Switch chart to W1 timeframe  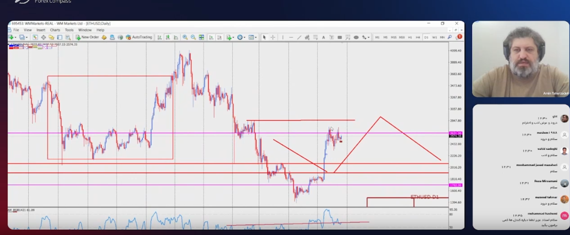coord(434,37)
